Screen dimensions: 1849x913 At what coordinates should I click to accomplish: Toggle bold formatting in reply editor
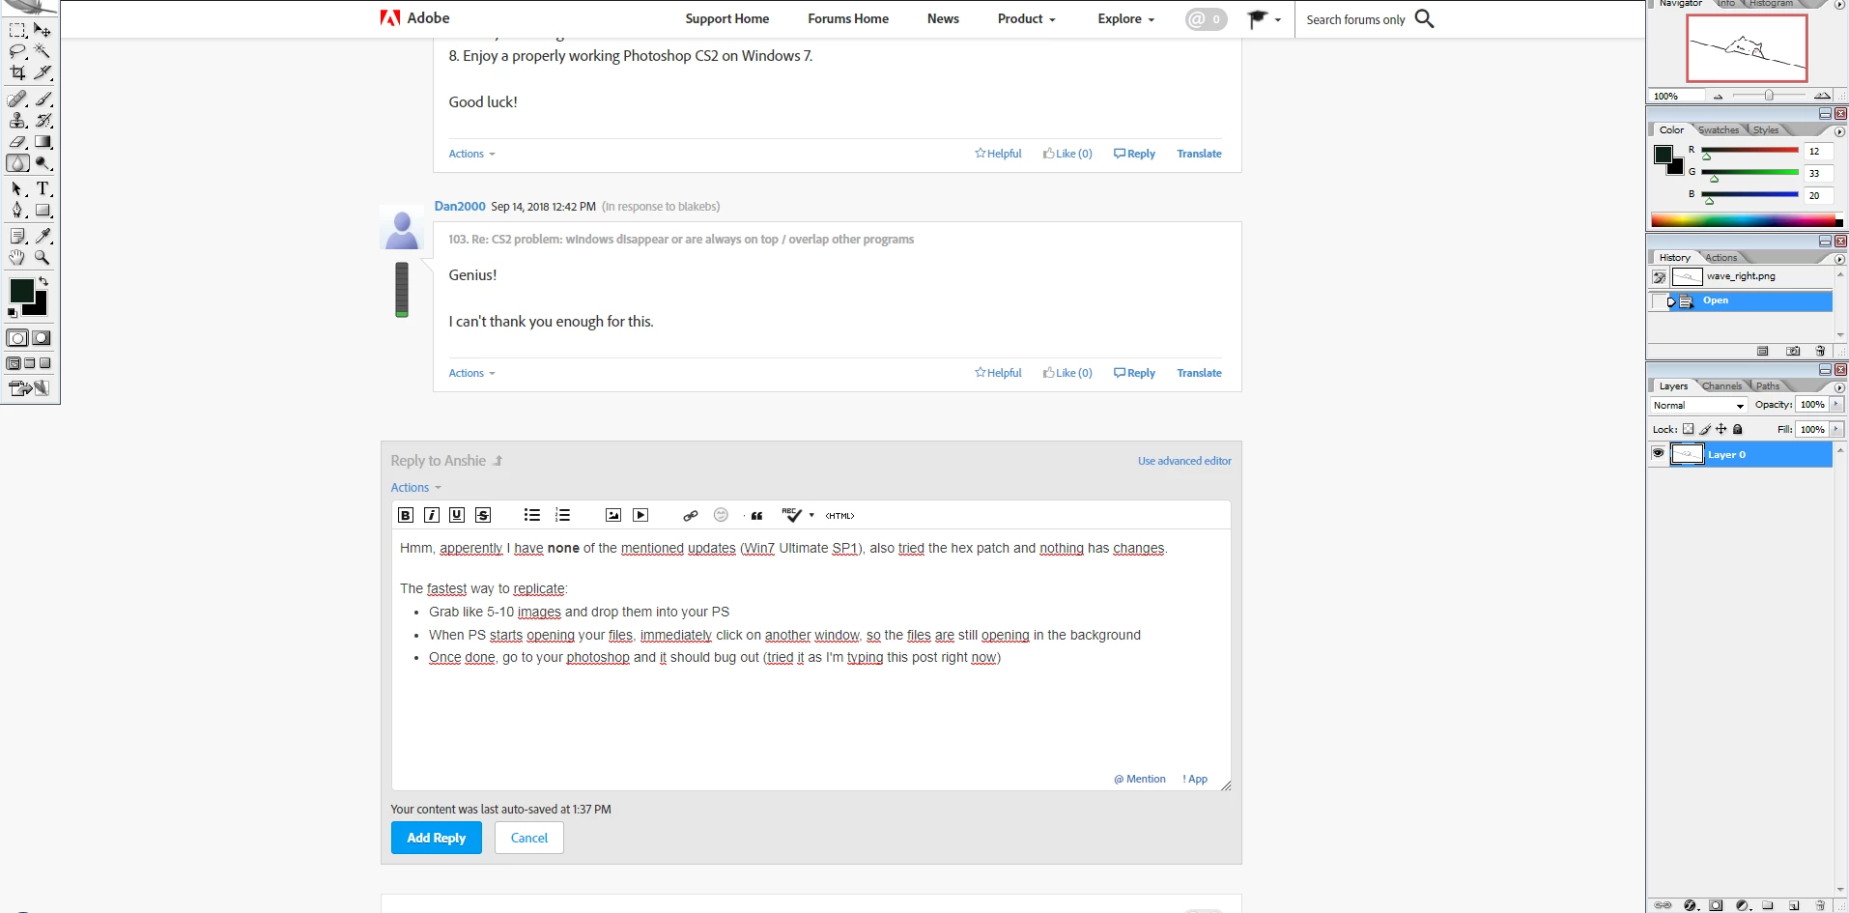(406, 515)
